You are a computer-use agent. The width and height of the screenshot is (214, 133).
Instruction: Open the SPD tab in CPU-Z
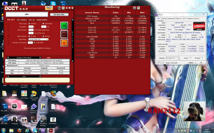184,18
